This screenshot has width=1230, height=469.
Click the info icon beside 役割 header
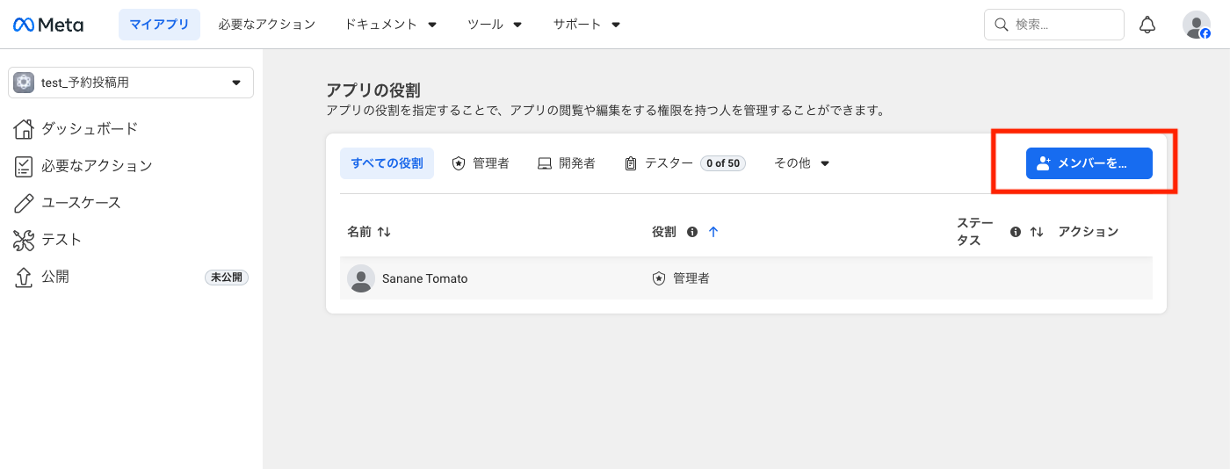692,232
